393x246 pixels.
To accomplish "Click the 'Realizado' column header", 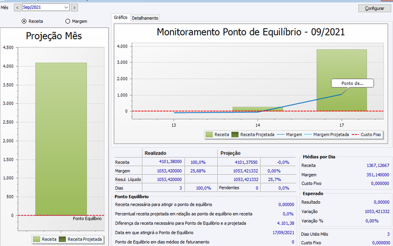I will pyautogui.click(x=155, y=153).
